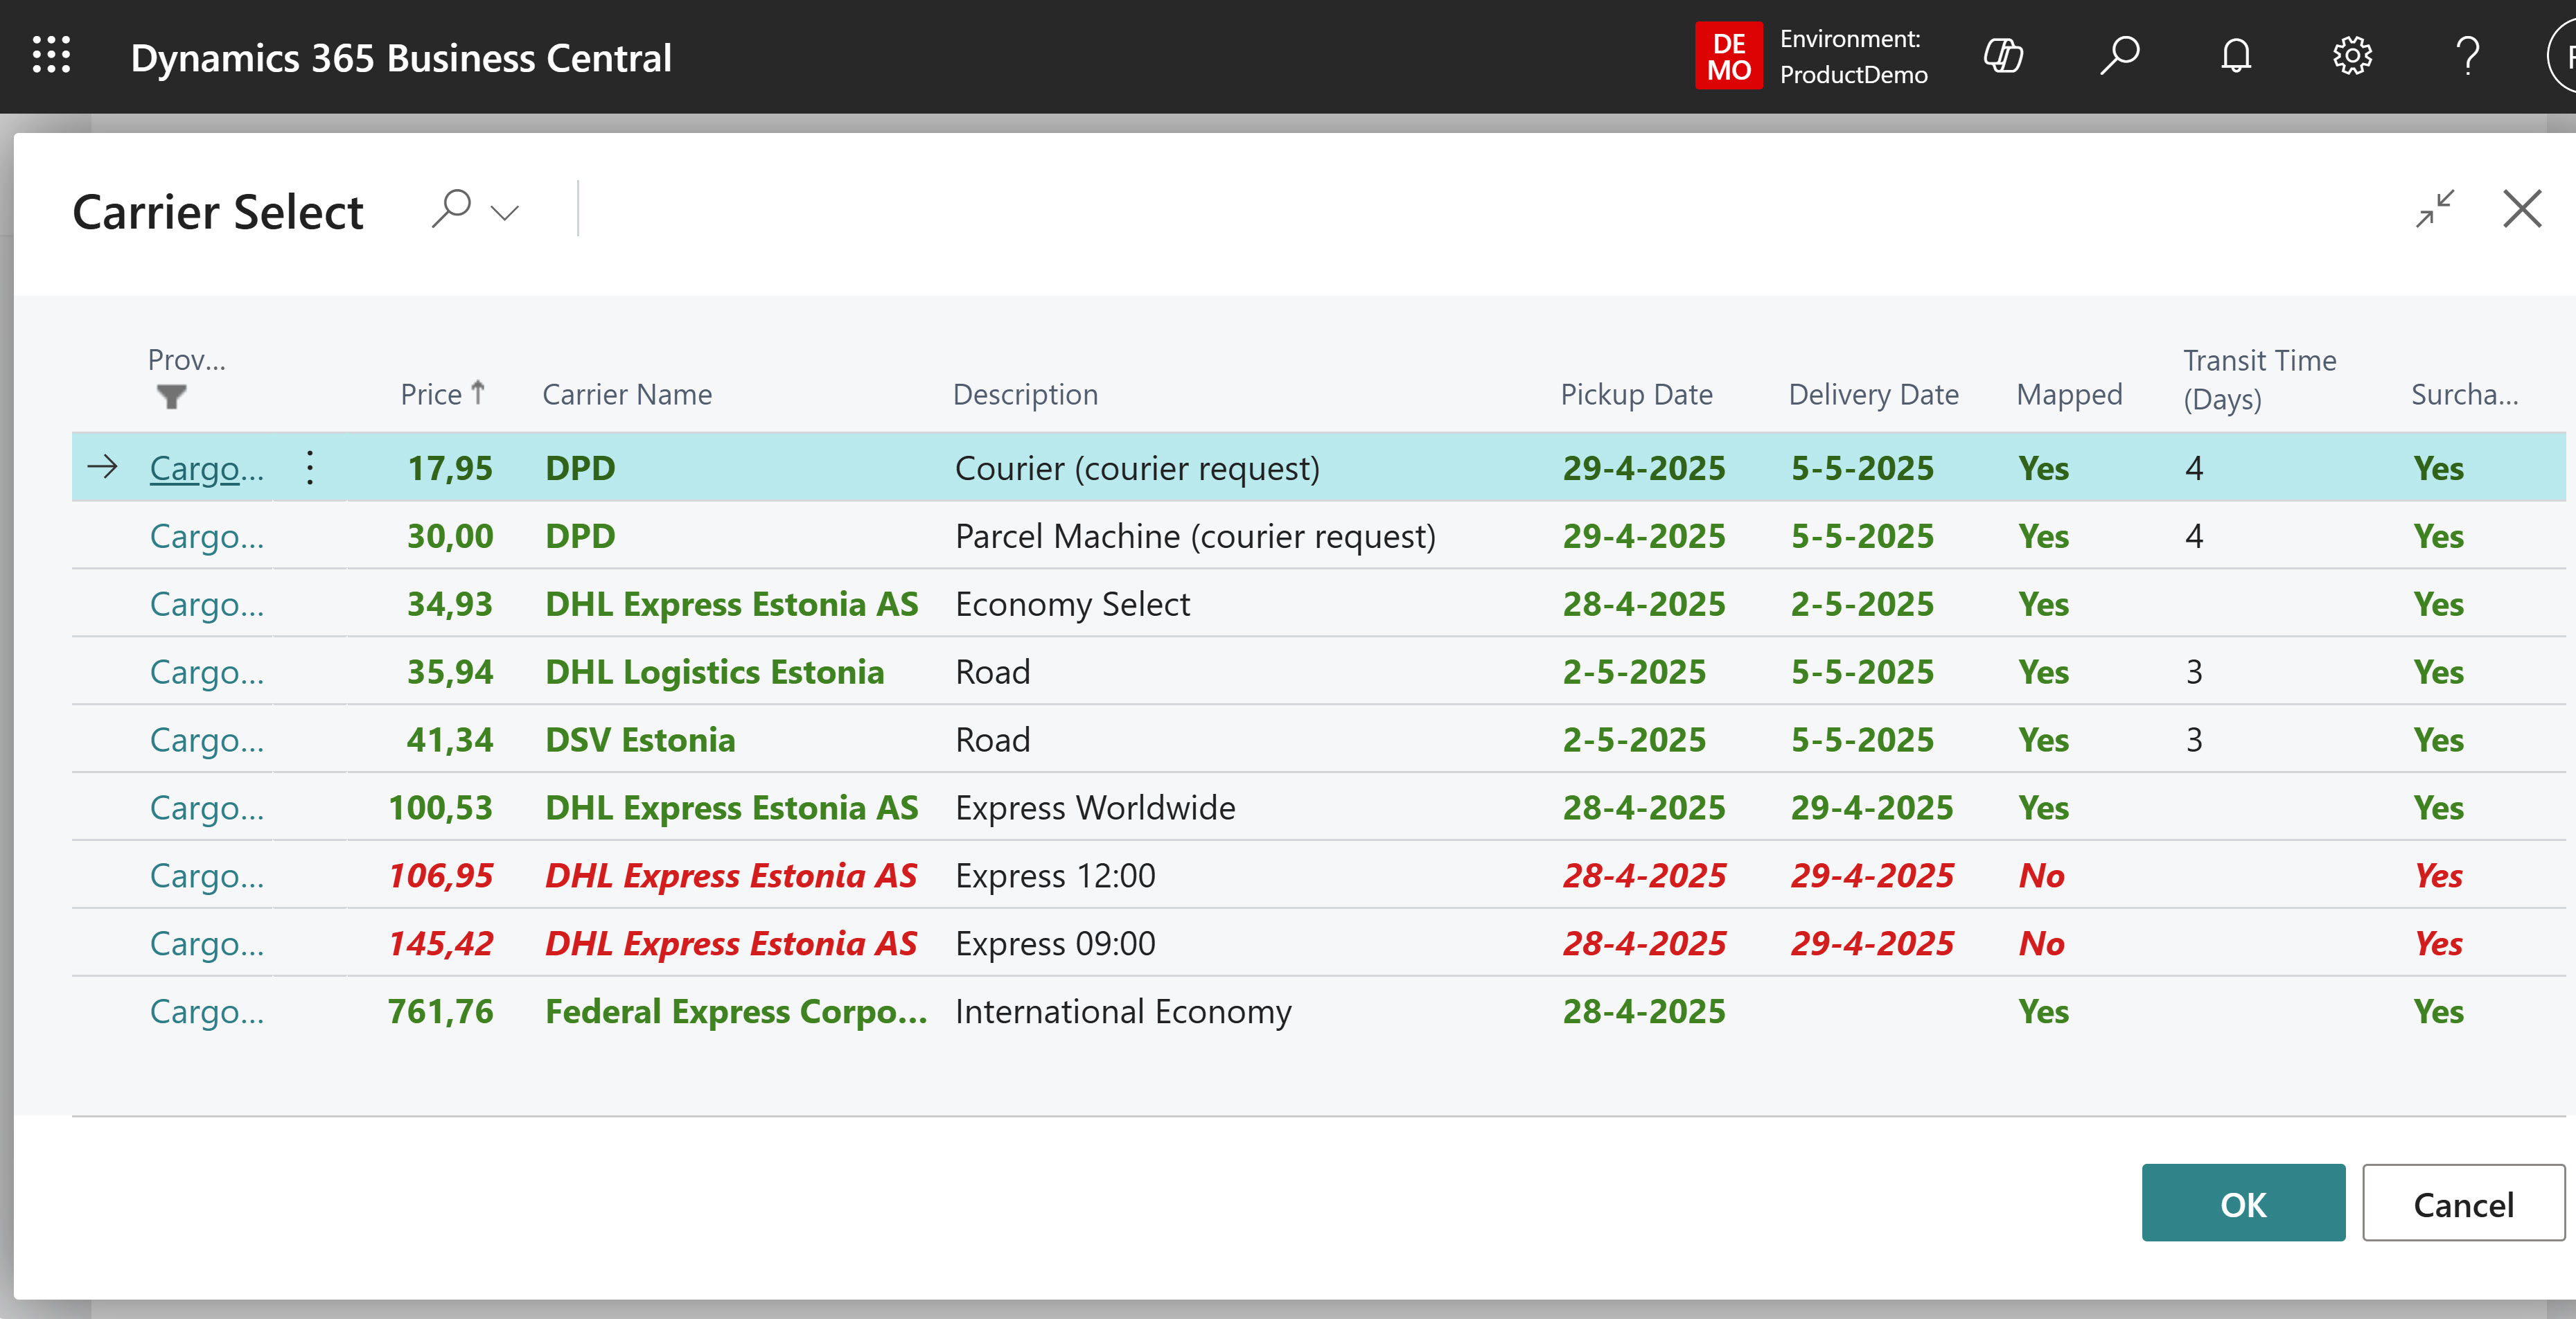Image resolution: width=2576 pixels, height=1319 pixels.
Task: Click the Description column header
Action: click(x=1025, y=395)
